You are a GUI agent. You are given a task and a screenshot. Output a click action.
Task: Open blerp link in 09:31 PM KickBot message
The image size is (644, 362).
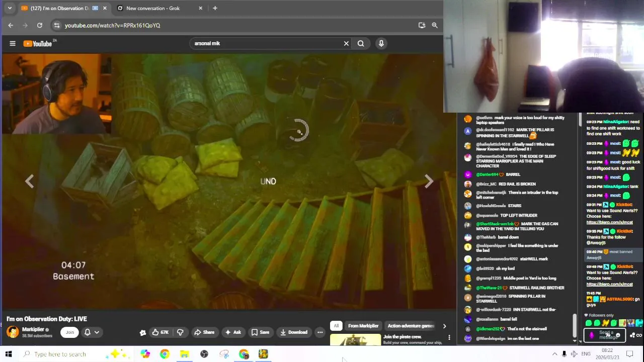tap(609, 222)
